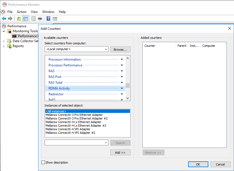Viewport: 234px width, 171px height.
Task: Select Performance Monitor label in tree
Action: [28, 36]
